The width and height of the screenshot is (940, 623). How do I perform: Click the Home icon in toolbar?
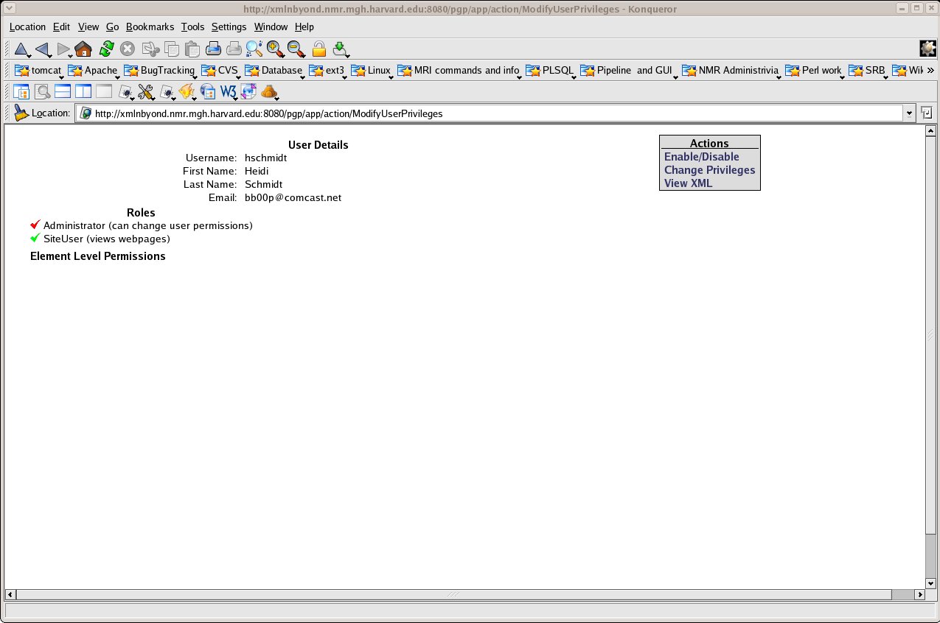coord(83,49)
